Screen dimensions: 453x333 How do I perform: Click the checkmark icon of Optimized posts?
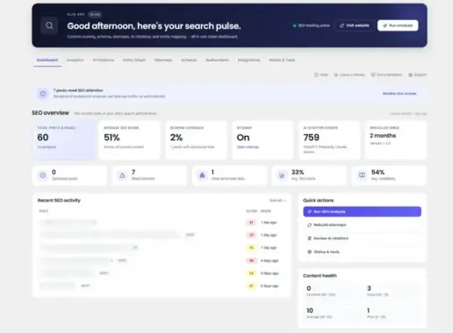(43, 175)
